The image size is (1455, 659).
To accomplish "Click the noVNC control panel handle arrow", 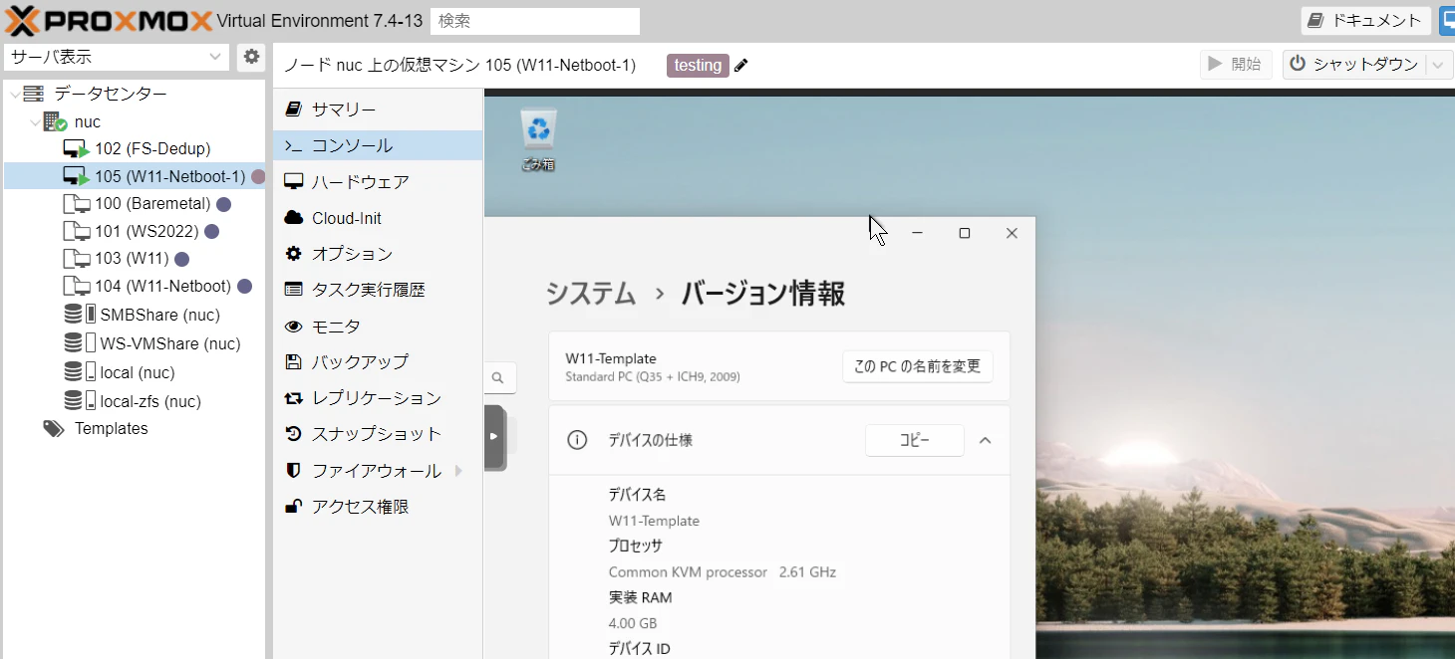I will tap(494, 436).
